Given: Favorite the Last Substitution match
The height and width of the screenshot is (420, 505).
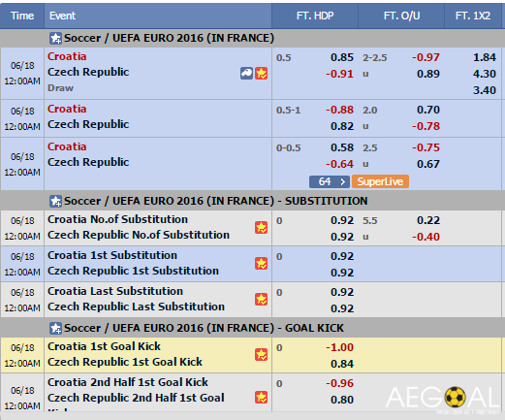Looking at the screenshot, I should click(x=262, y=299).
